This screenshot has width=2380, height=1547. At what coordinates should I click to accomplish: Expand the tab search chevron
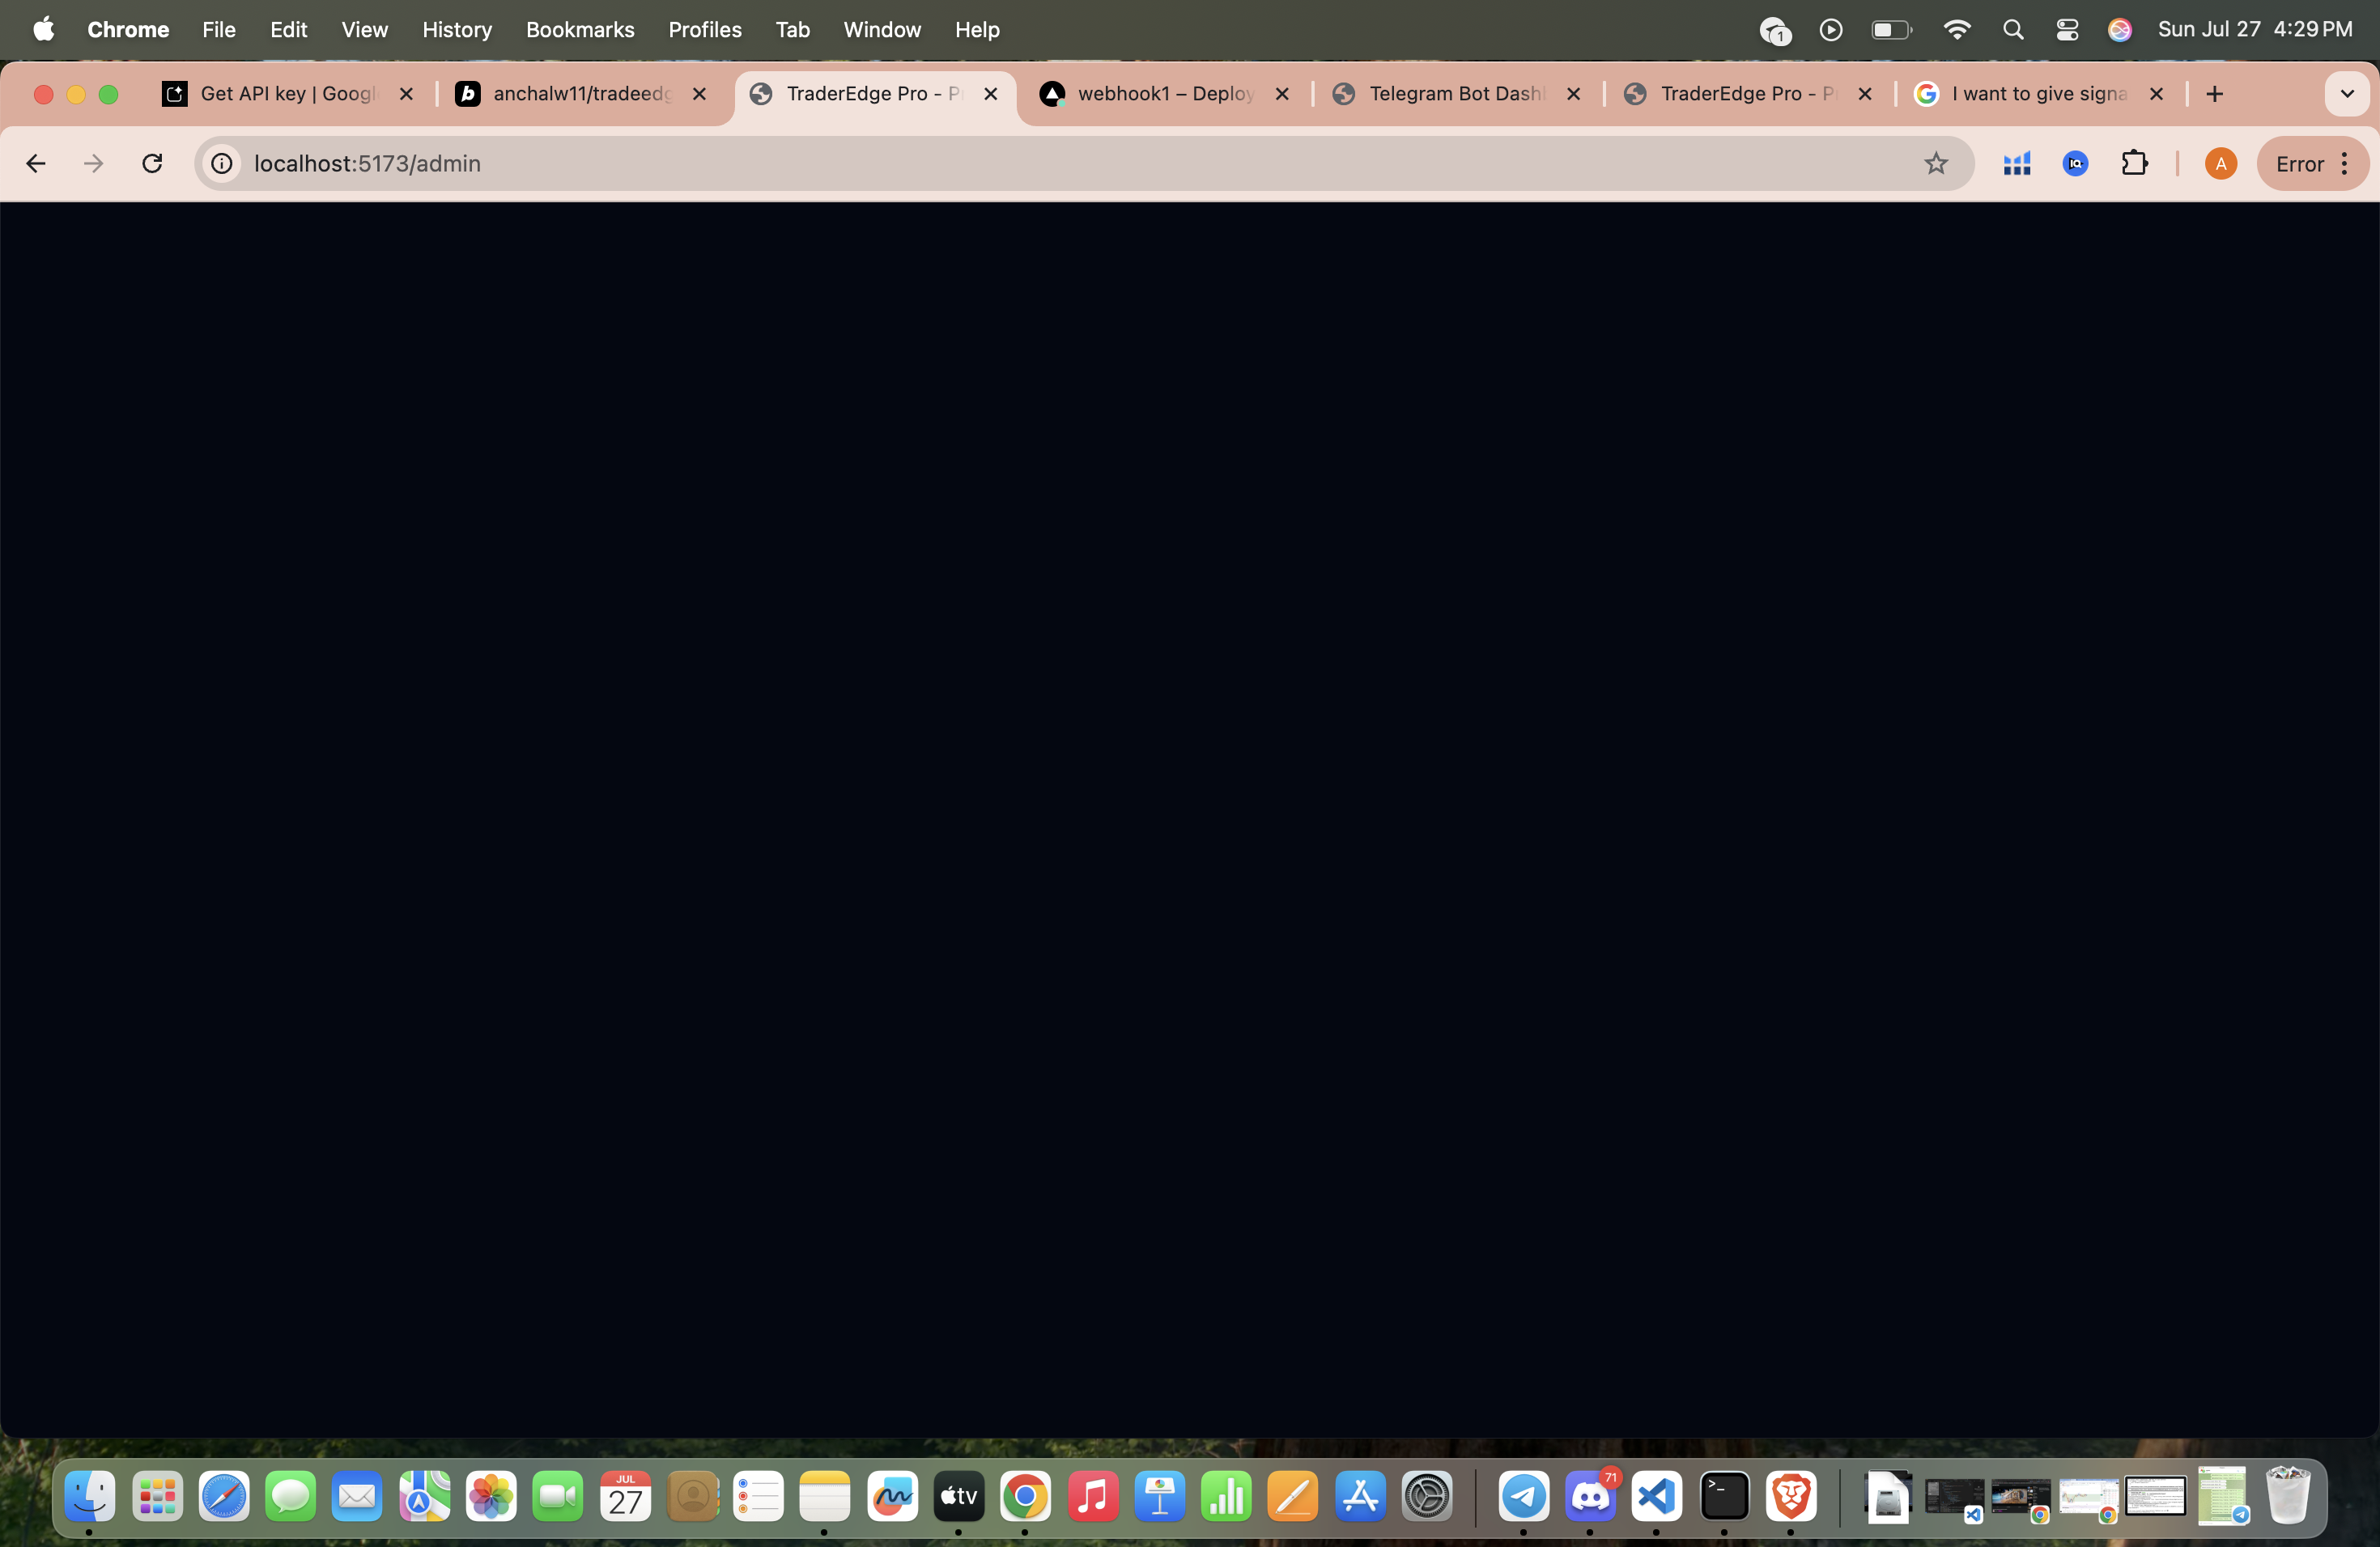click(x=2346, y=94)
